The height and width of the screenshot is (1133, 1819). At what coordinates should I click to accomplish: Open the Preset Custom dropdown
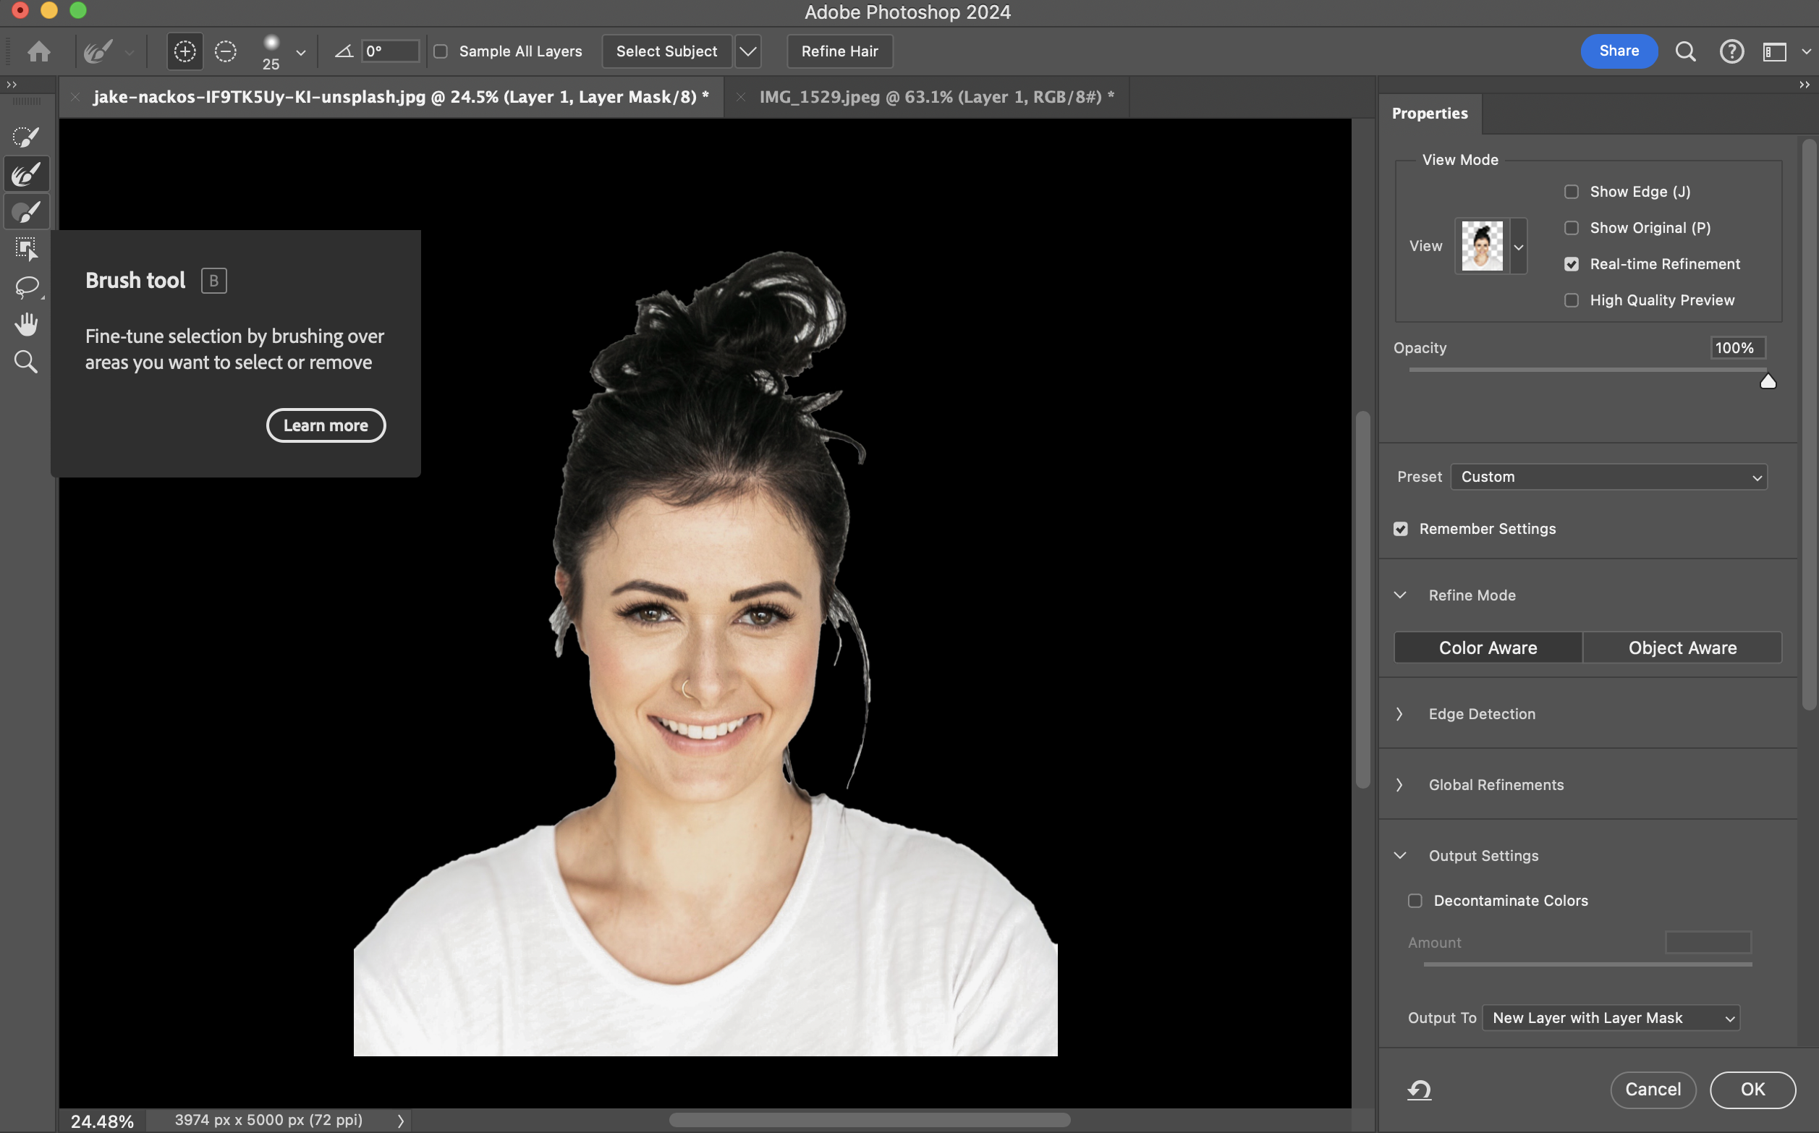click(x=1608, y=478)
